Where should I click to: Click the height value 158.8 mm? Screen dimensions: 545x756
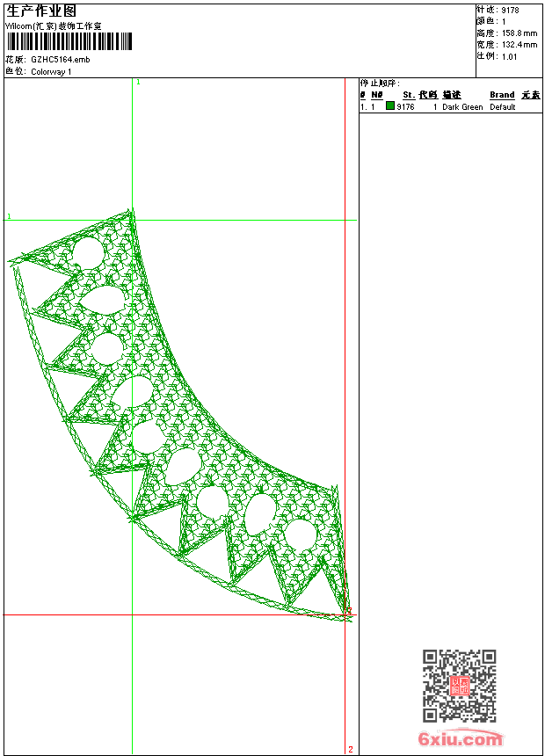519,33
